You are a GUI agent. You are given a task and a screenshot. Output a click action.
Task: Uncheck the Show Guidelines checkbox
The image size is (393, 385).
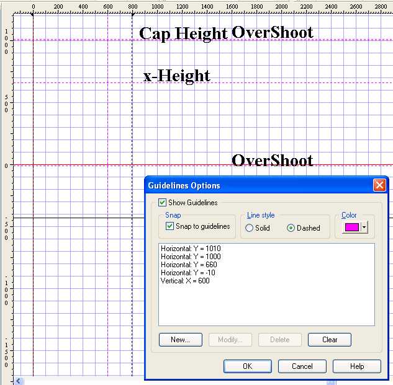tap(162, 202)
